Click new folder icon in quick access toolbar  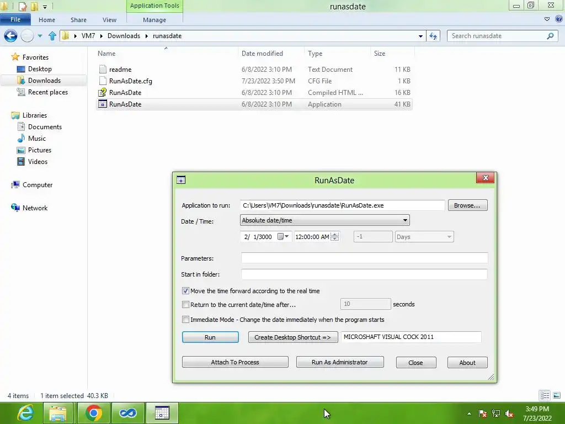[x=34, y=6]
